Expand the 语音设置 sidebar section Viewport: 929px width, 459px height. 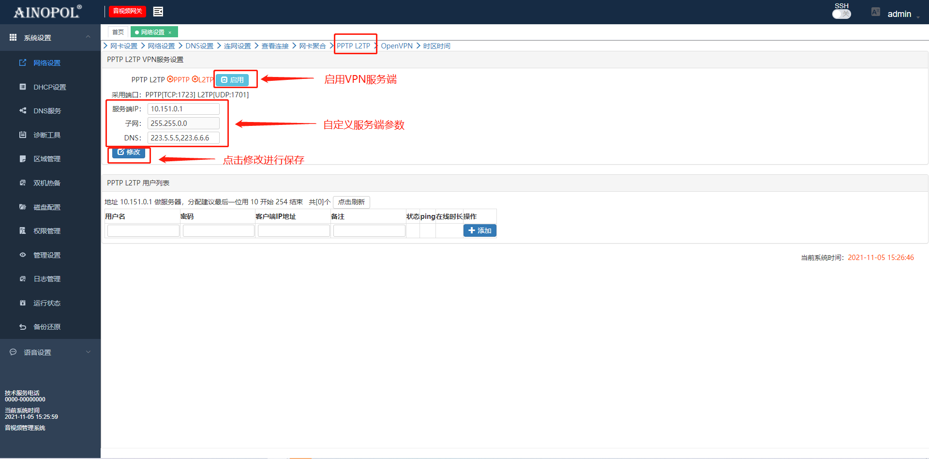tap(88, 352)
